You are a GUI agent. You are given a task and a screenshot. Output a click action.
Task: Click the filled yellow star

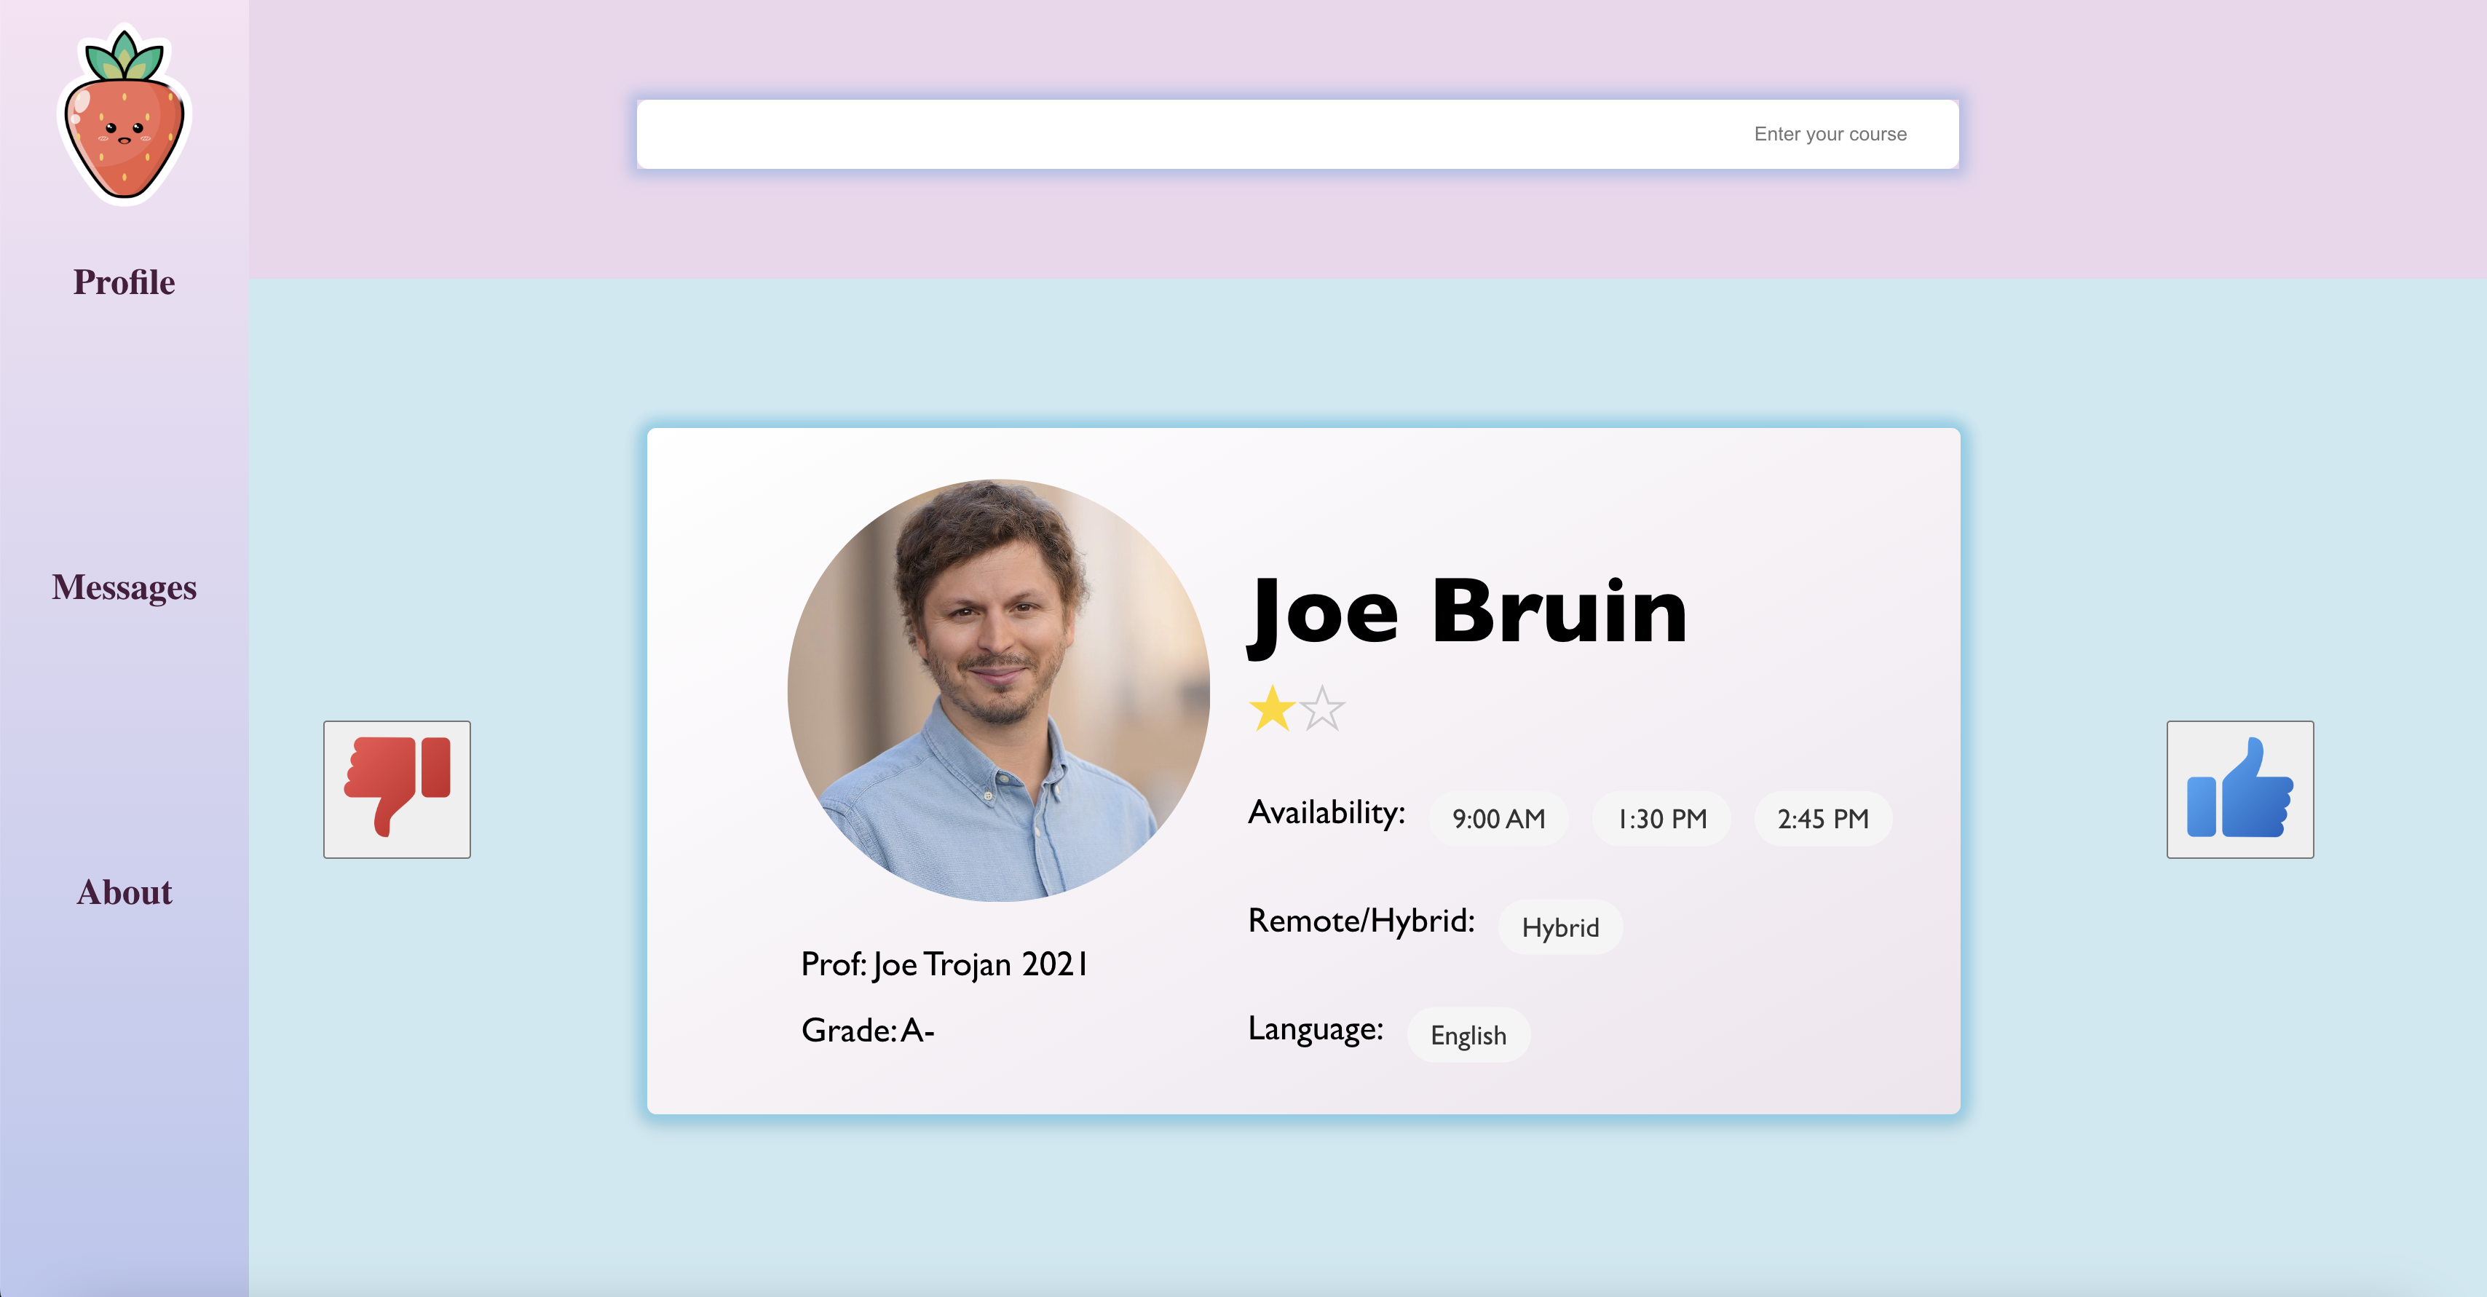pyautogui.click(x=1271, y=710)
